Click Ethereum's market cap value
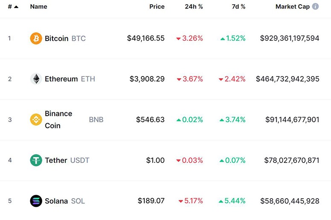331x220 pixels. tap(287, 79)
